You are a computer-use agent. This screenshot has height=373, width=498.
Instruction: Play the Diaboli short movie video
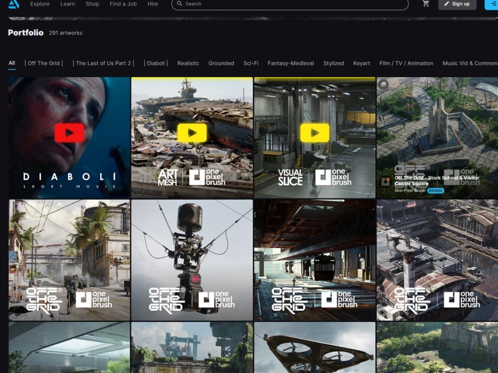(x=69, y=132)
